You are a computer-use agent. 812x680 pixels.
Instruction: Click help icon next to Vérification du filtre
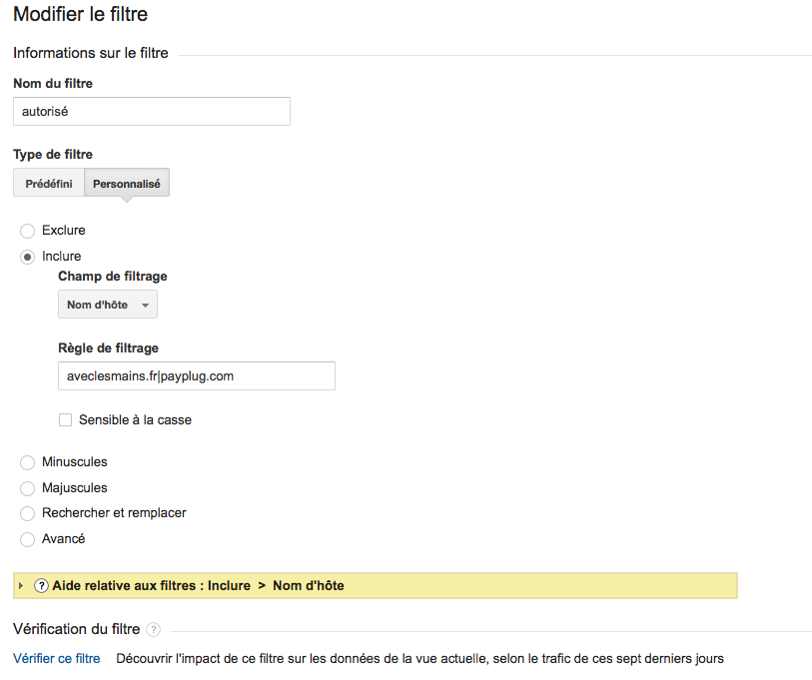coord(153,630)
